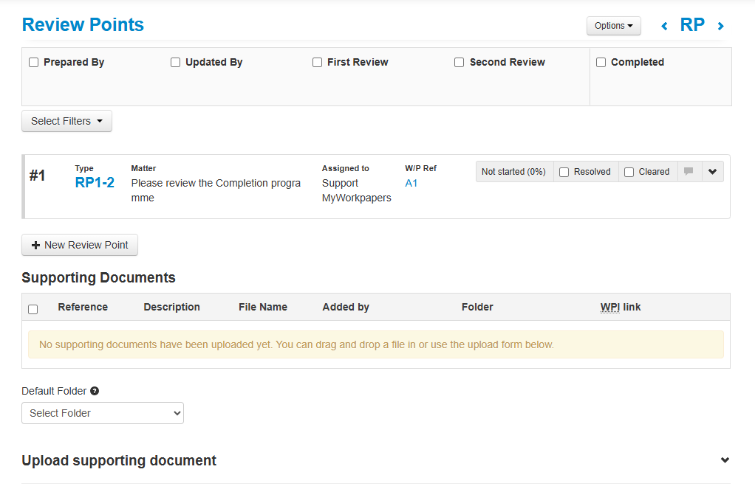Tick the Prepared By checkbox
This screenshot has height=489, width=755.
pyautogui.click(x=34, y=63)
